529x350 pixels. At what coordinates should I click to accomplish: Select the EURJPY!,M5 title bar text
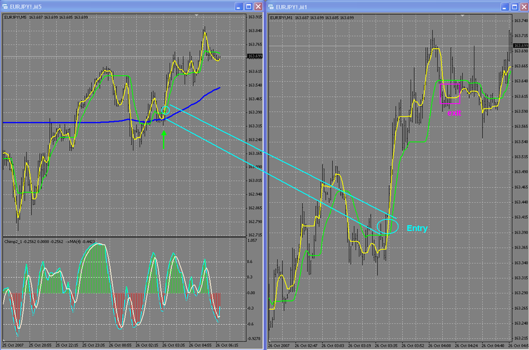(x=25, y=7)
